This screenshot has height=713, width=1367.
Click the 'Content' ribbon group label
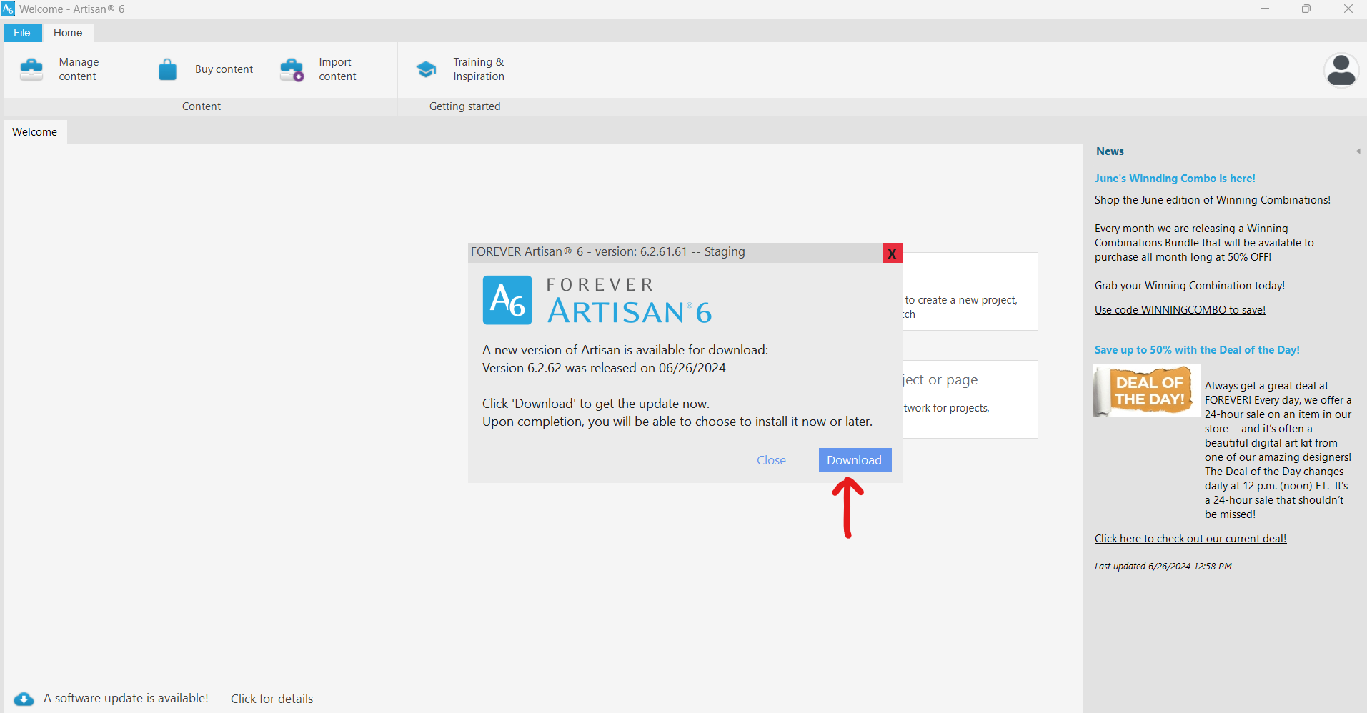[x=202, y=106]
